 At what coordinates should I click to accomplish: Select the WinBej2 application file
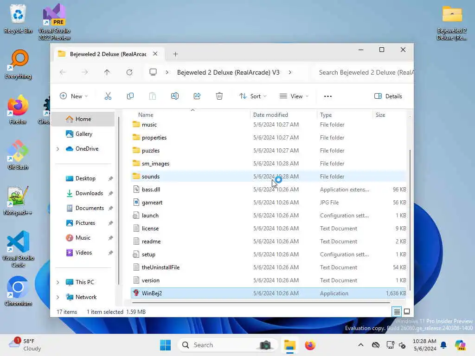coord(269,293)
